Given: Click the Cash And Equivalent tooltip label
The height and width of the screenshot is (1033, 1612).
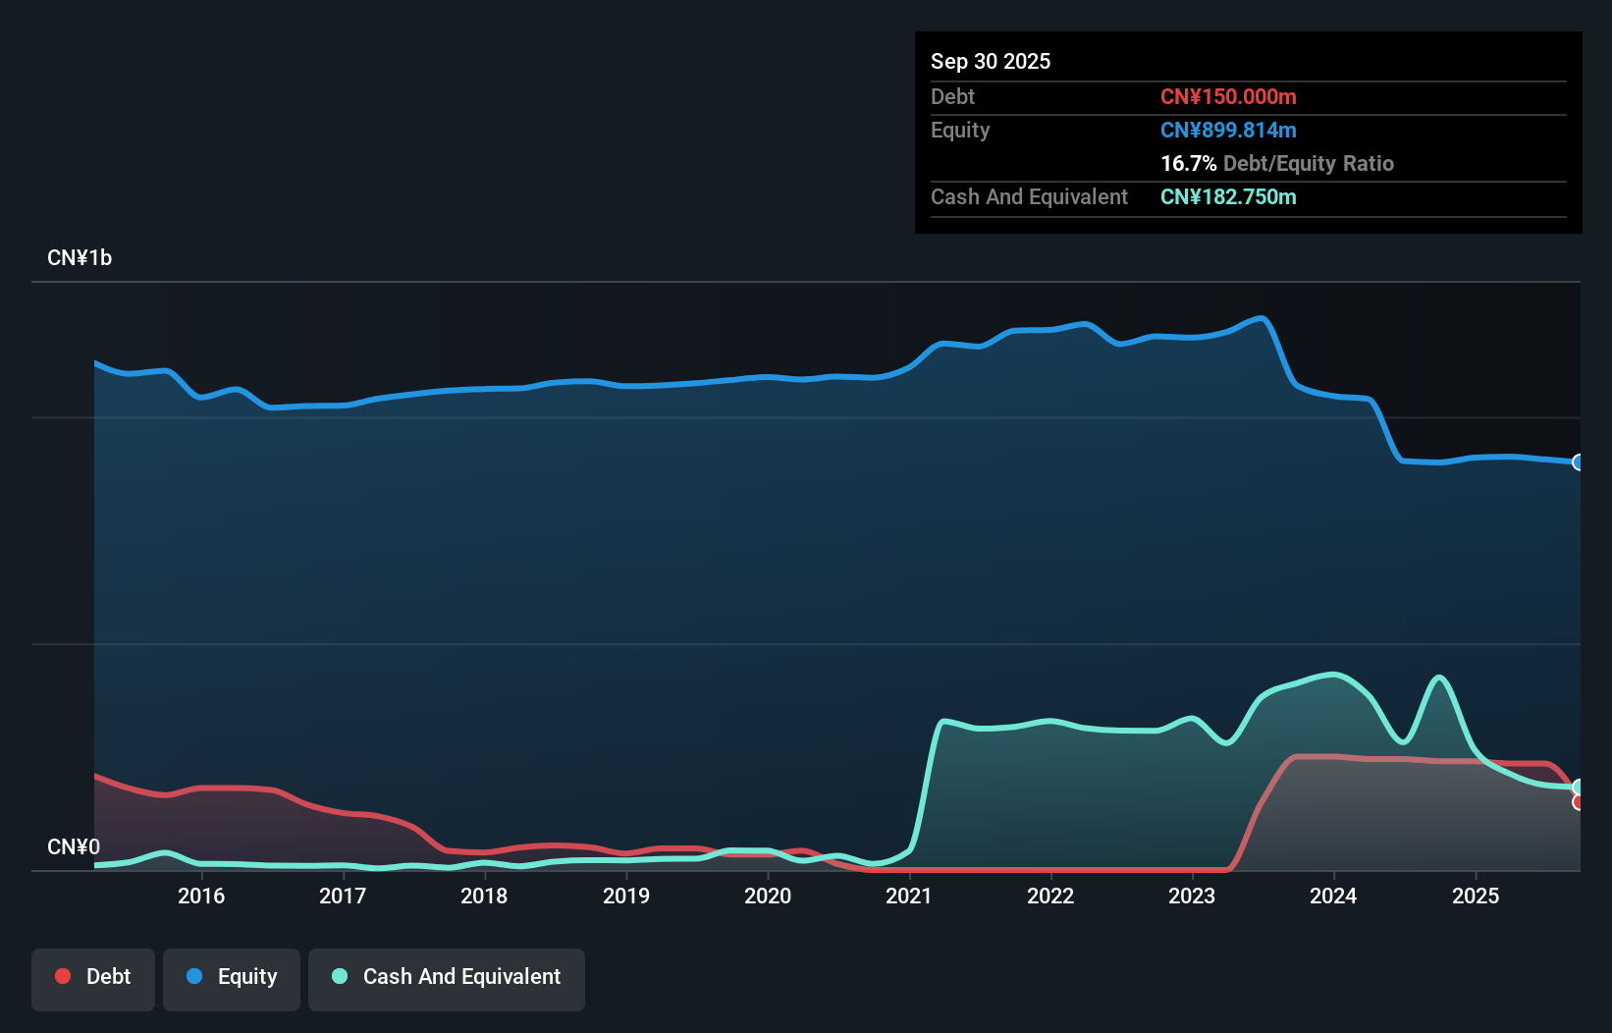Looking at the screenshot, I should tap(1029, 196).
